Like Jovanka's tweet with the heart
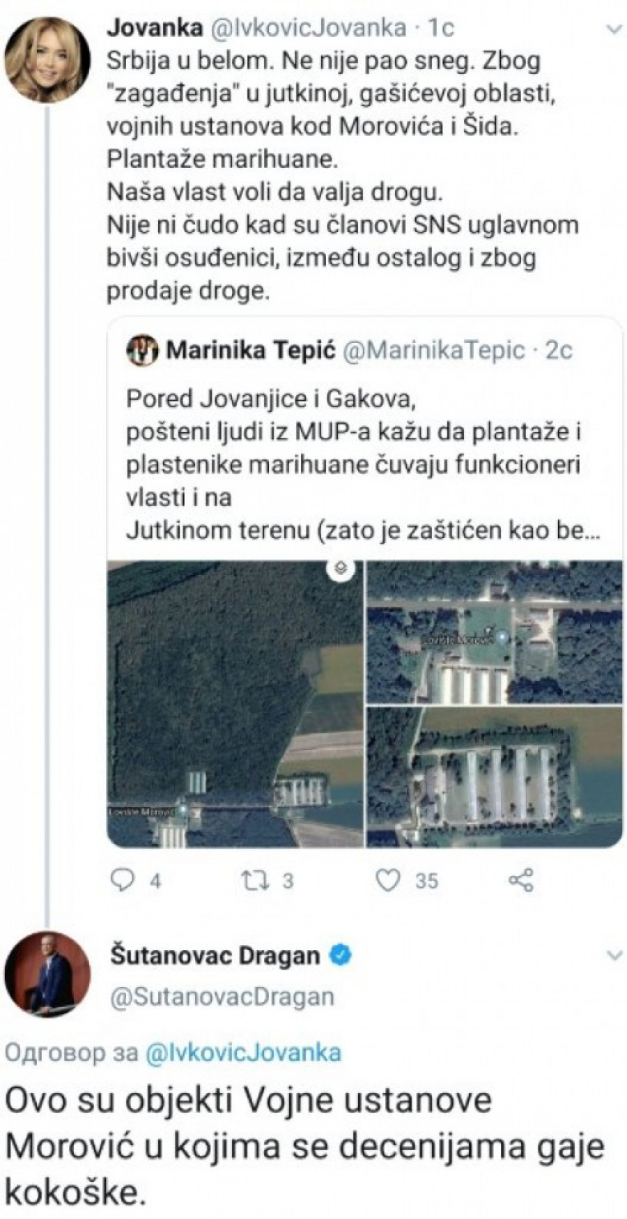 [387, 881]
